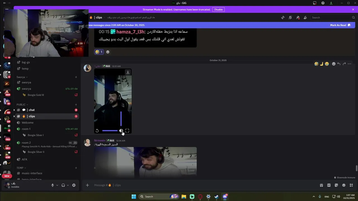This screenshot has width=358, height=201.
Task: Create a channel in the TEMP category
Action: point(76,168)
